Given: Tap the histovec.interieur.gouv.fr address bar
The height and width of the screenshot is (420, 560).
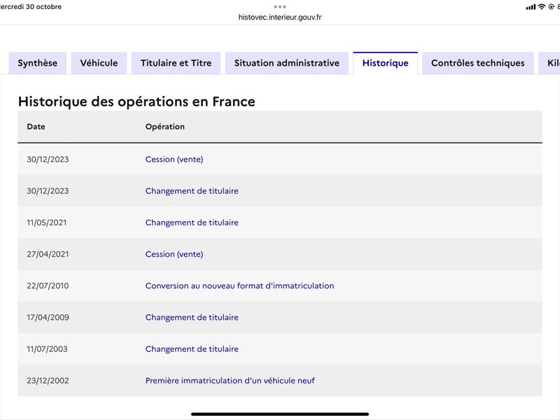Looking at the screenshot, I should click(280, 17).
